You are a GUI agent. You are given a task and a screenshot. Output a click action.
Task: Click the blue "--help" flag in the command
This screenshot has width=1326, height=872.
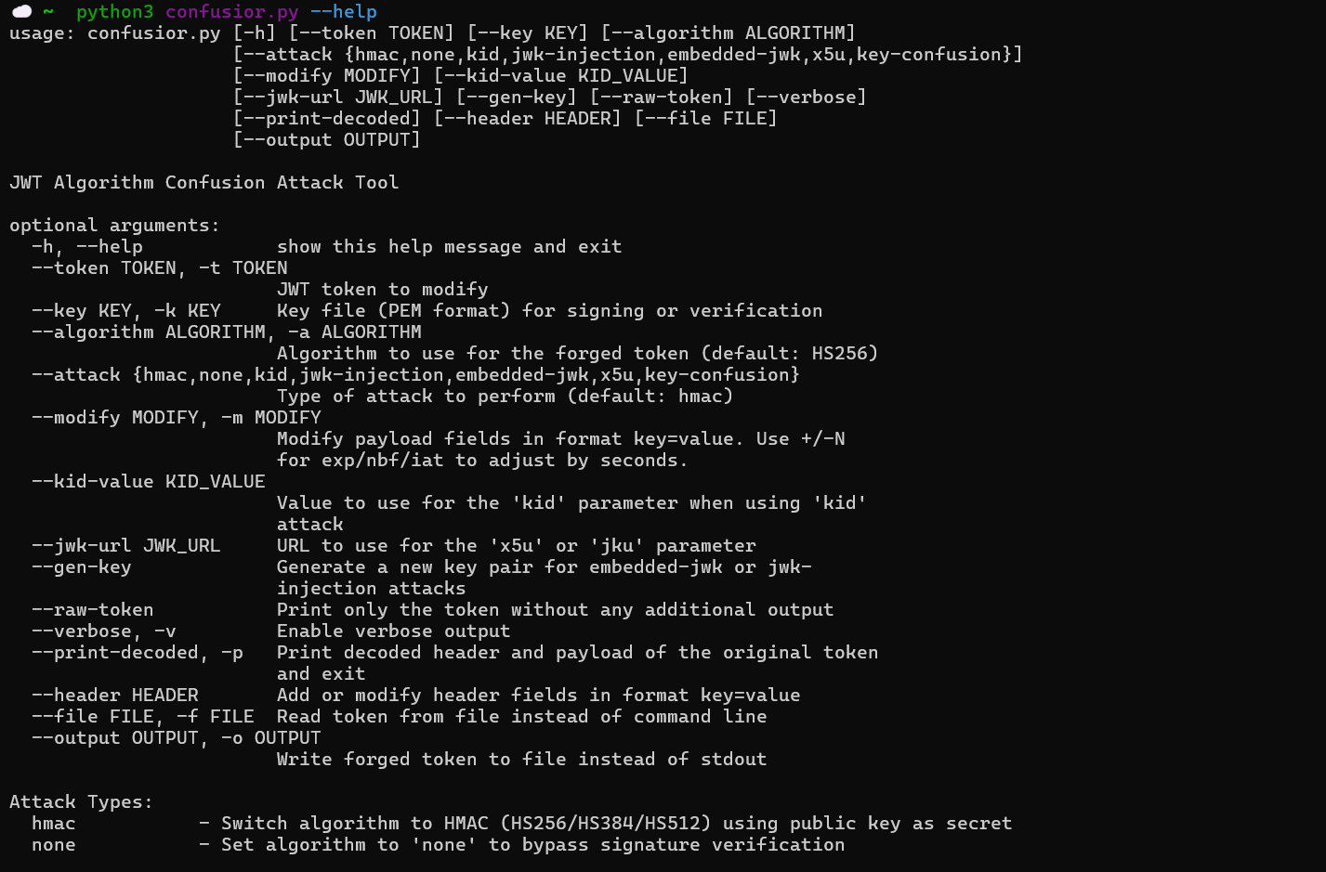point(343,11)
